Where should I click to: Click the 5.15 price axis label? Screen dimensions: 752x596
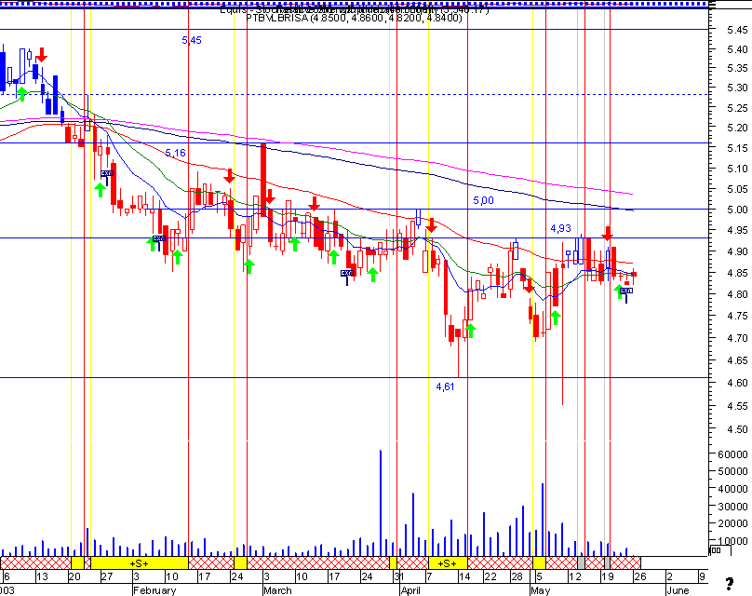tap(737, 148)
